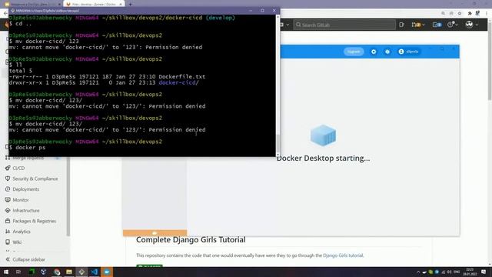Select the active GitLab Files browser tab
The height and width of the screenshot is (277, 492).
(94, 5)
